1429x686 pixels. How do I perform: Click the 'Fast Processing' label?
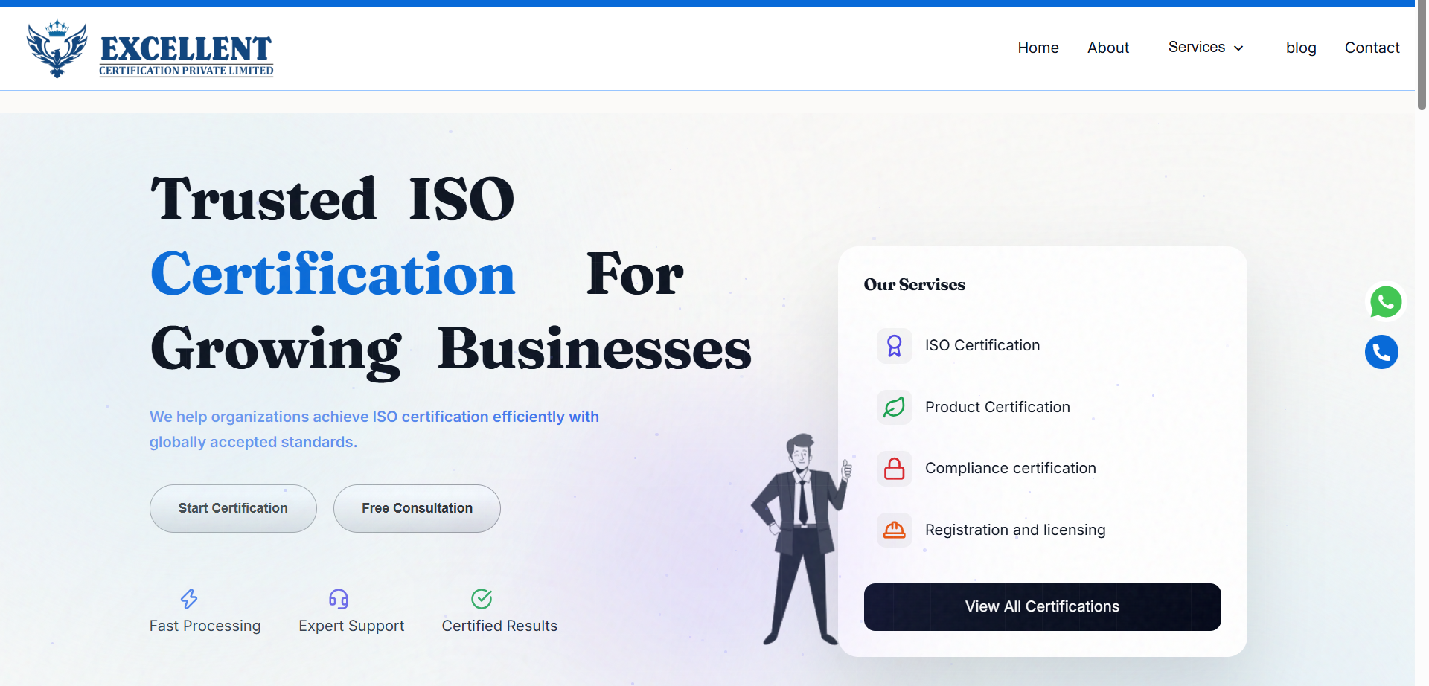click(205, 626)
